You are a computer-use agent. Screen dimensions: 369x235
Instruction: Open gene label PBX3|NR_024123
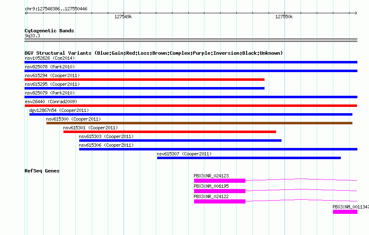211,176
